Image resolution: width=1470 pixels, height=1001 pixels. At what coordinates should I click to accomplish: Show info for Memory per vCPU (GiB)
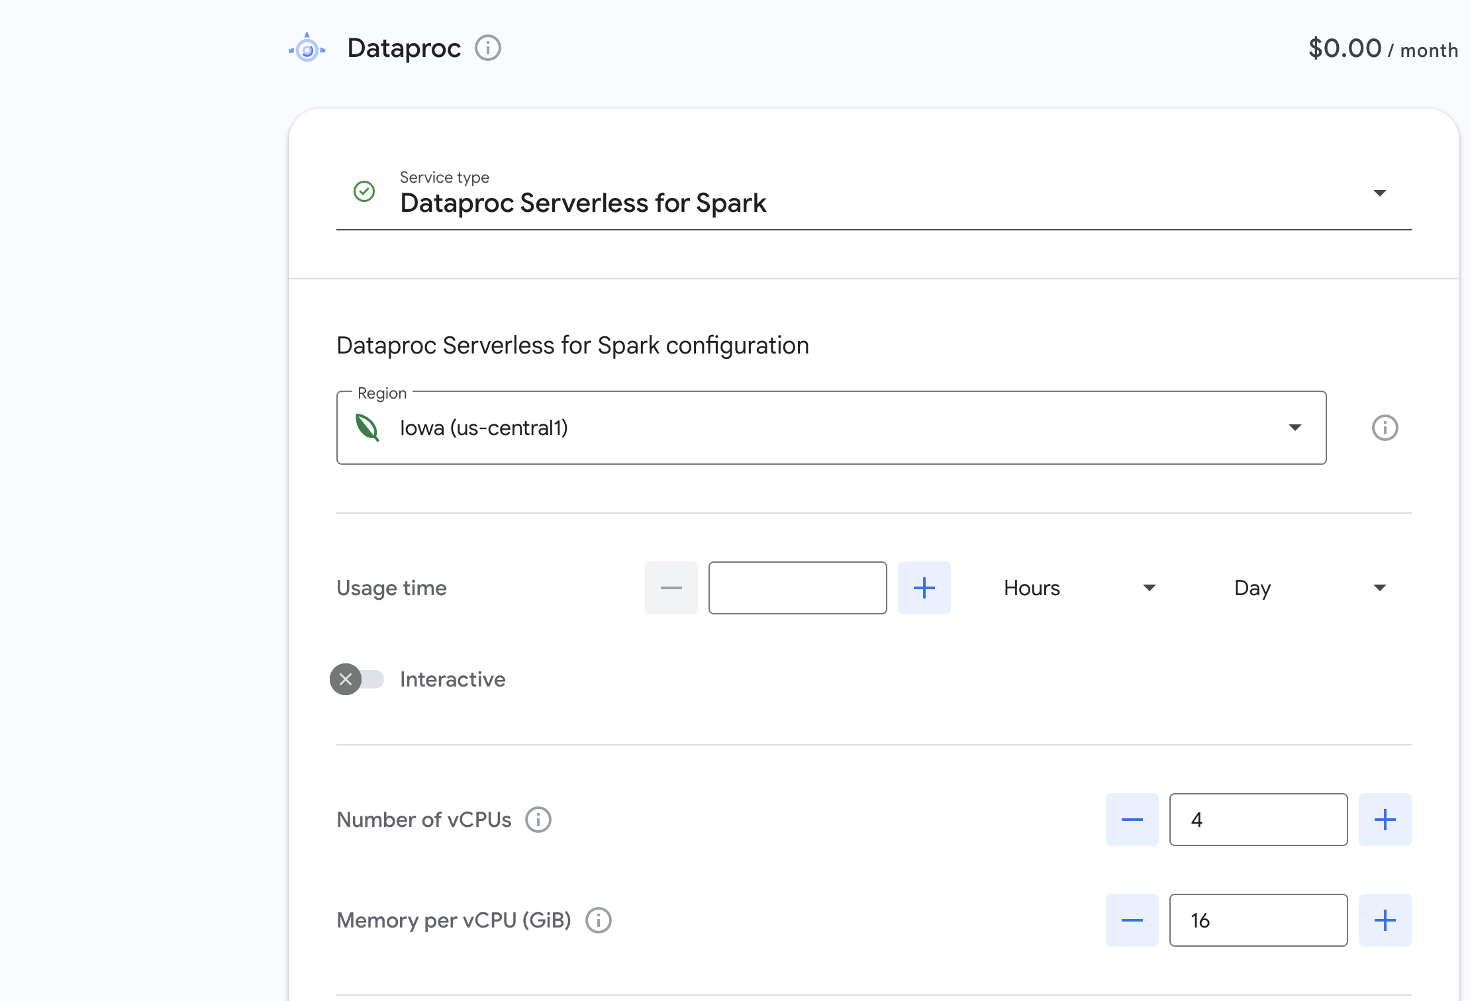(599, 920)
